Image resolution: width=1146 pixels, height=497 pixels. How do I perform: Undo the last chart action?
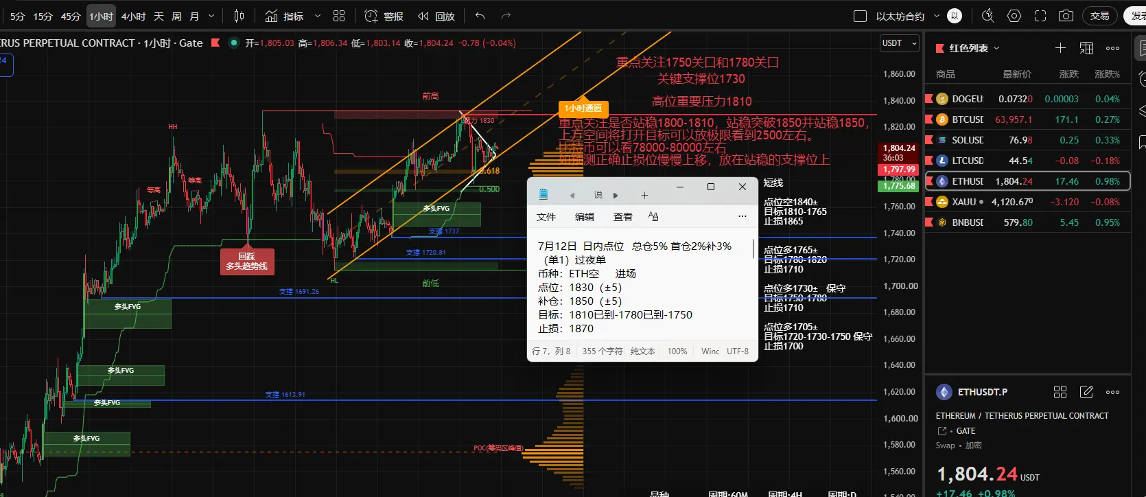(x=480, y=16)
